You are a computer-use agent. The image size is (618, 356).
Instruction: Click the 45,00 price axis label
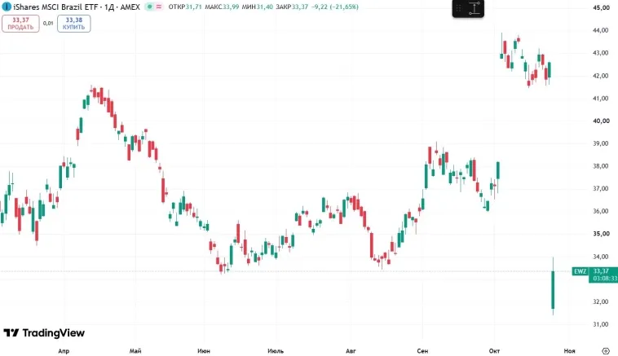(601, 7)
